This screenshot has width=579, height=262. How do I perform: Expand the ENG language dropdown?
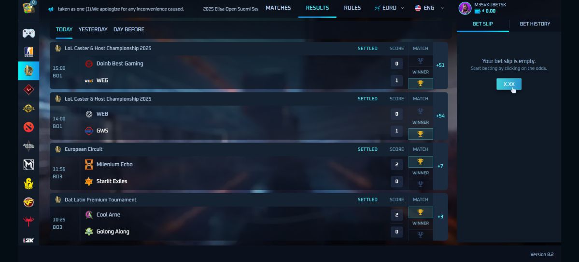point(429,8)
